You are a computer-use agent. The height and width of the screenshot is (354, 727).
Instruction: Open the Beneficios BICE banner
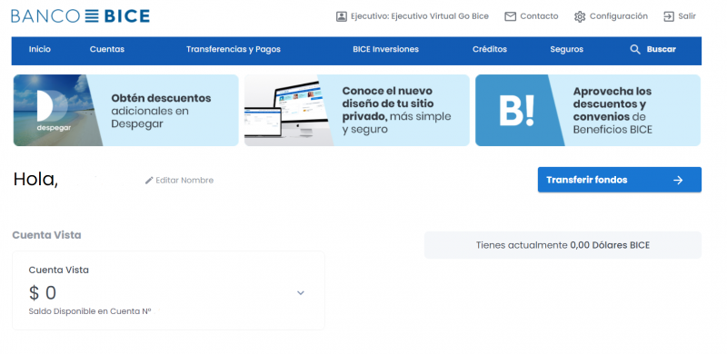pos(588,110)
